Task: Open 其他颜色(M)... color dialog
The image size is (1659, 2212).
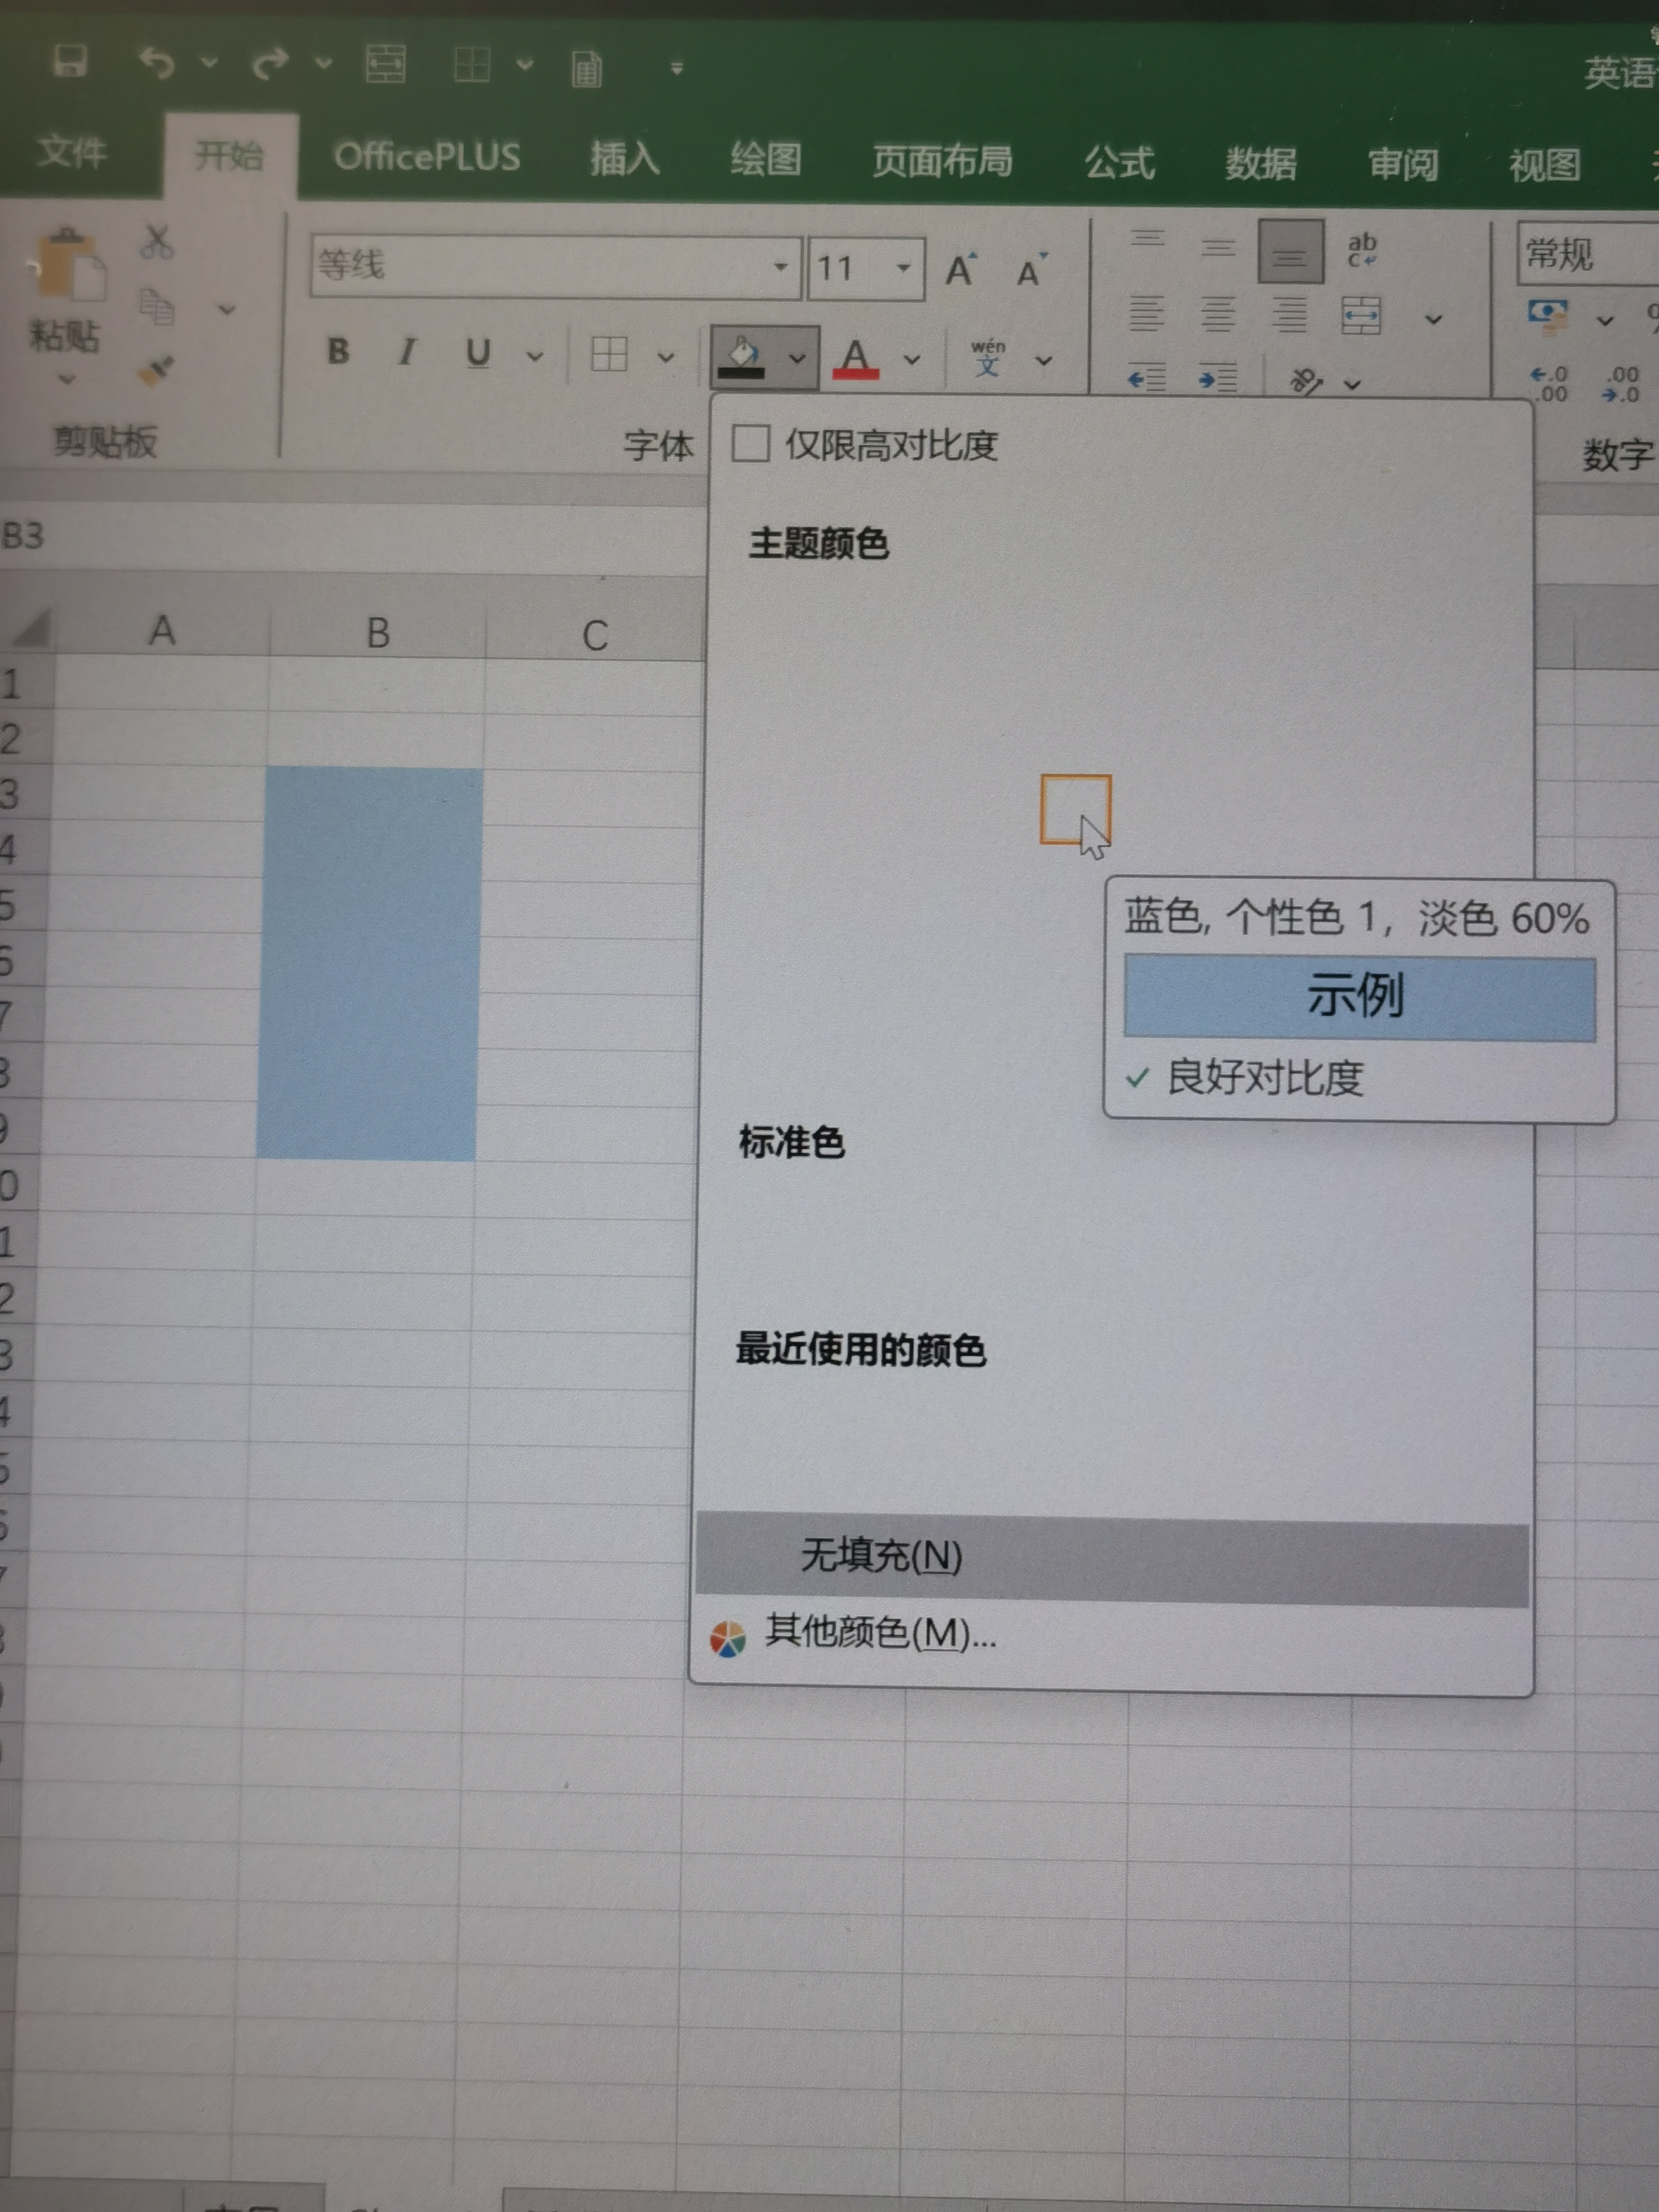Action: 879,1634
